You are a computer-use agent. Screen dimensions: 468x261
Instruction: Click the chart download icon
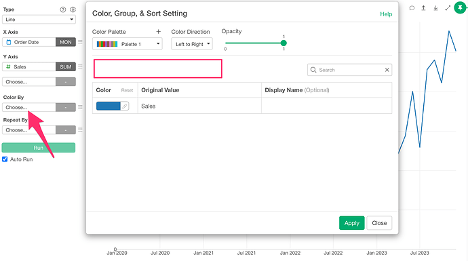(435, 8)
